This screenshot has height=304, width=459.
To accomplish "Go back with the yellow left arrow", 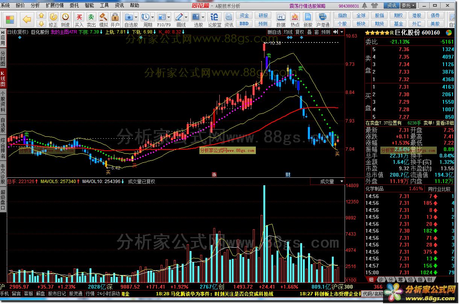I will tap(27, 19).
